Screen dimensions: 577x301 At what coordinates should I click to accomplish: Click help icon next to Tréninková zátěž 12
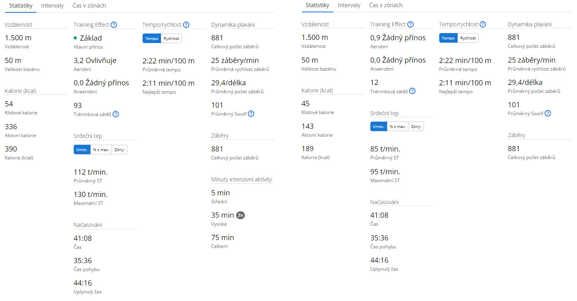click(412, 91)
